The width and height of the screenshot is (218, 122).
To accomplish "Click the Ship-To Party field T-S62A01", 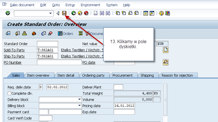I will tap(48, 56).
